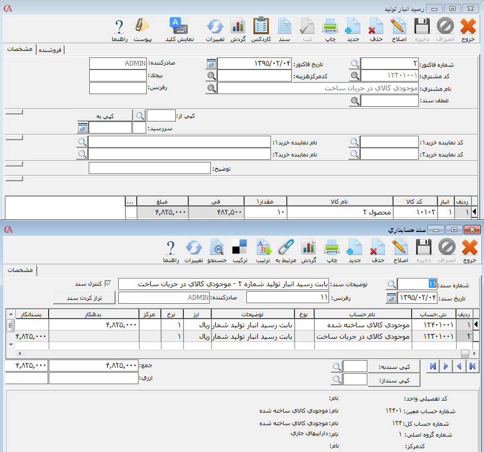Click پیوست paperclip attachment icon

pyautogui.click(x=142, y=30)
